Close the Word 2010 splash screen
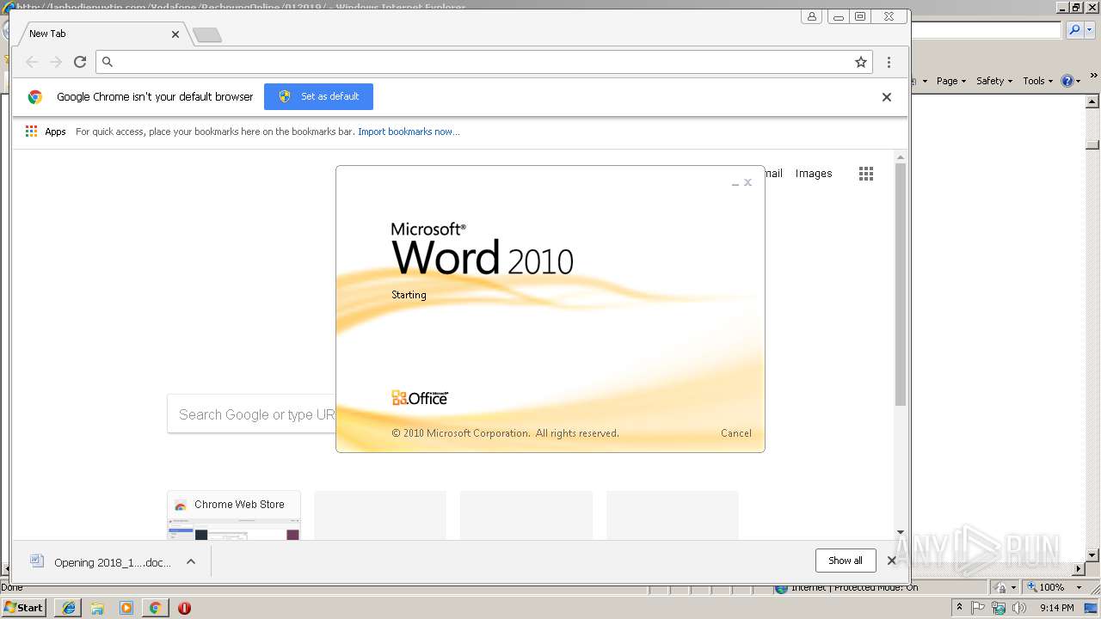 [x=748, y=182]
